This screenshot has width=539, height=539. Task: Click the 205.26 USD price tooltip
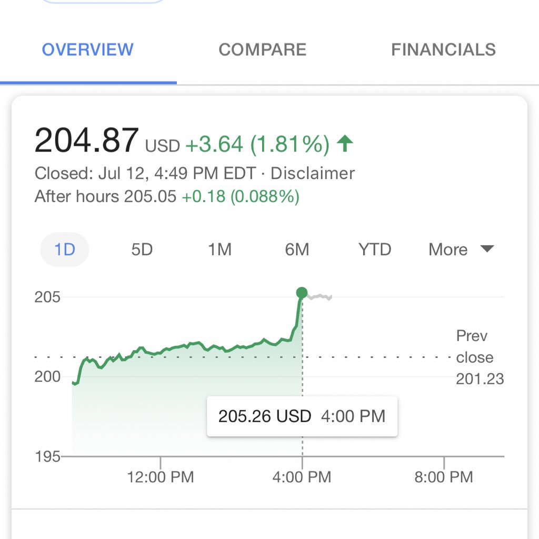tap(302, 416)
